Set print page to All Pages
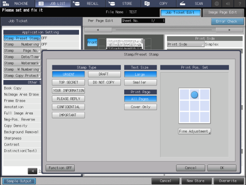Viewport: 246px width, 185px height. coord(140,99)
